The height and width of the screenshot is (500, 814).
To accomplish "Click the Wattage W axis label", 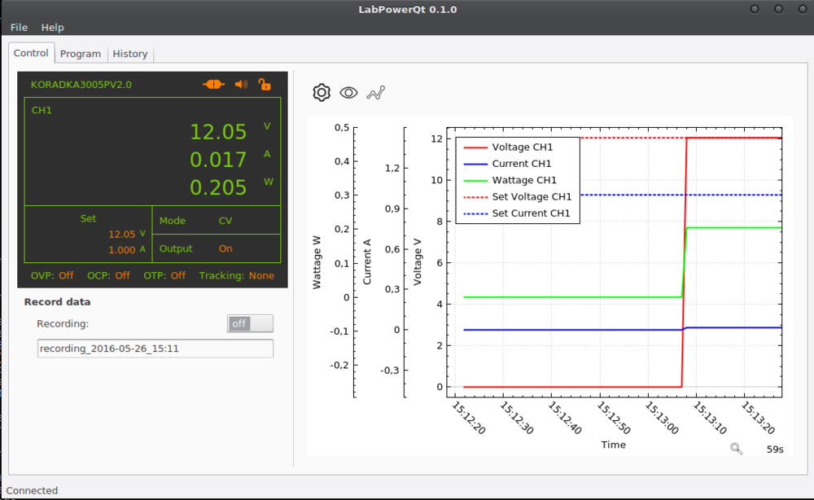I will tap(317, 262).
